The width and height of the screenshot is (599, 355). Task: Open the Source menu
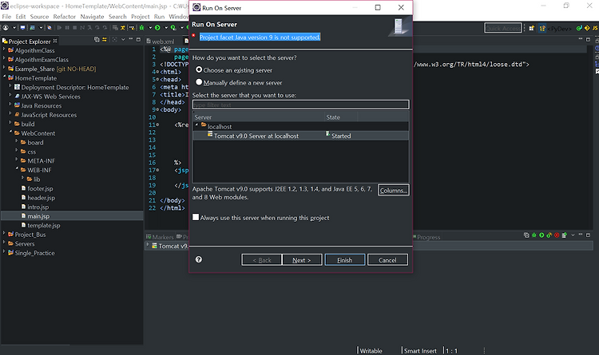(39, 17)
